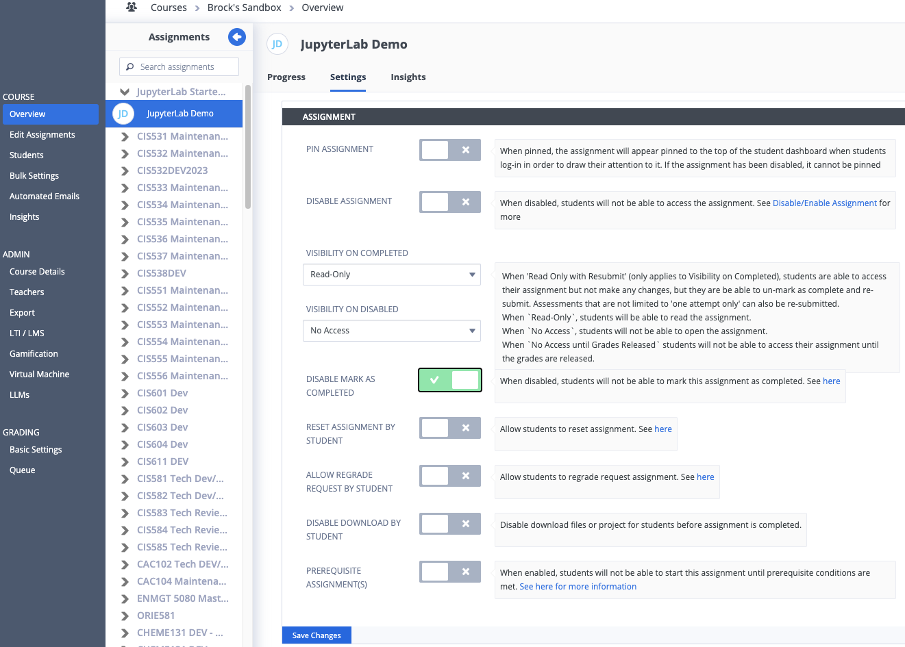Image resolution: width=905 pixels, height=647 pixels.
Task: Enable Reset Assignment By Student switch
Action: pyautogui.click(x=450, y=428)
